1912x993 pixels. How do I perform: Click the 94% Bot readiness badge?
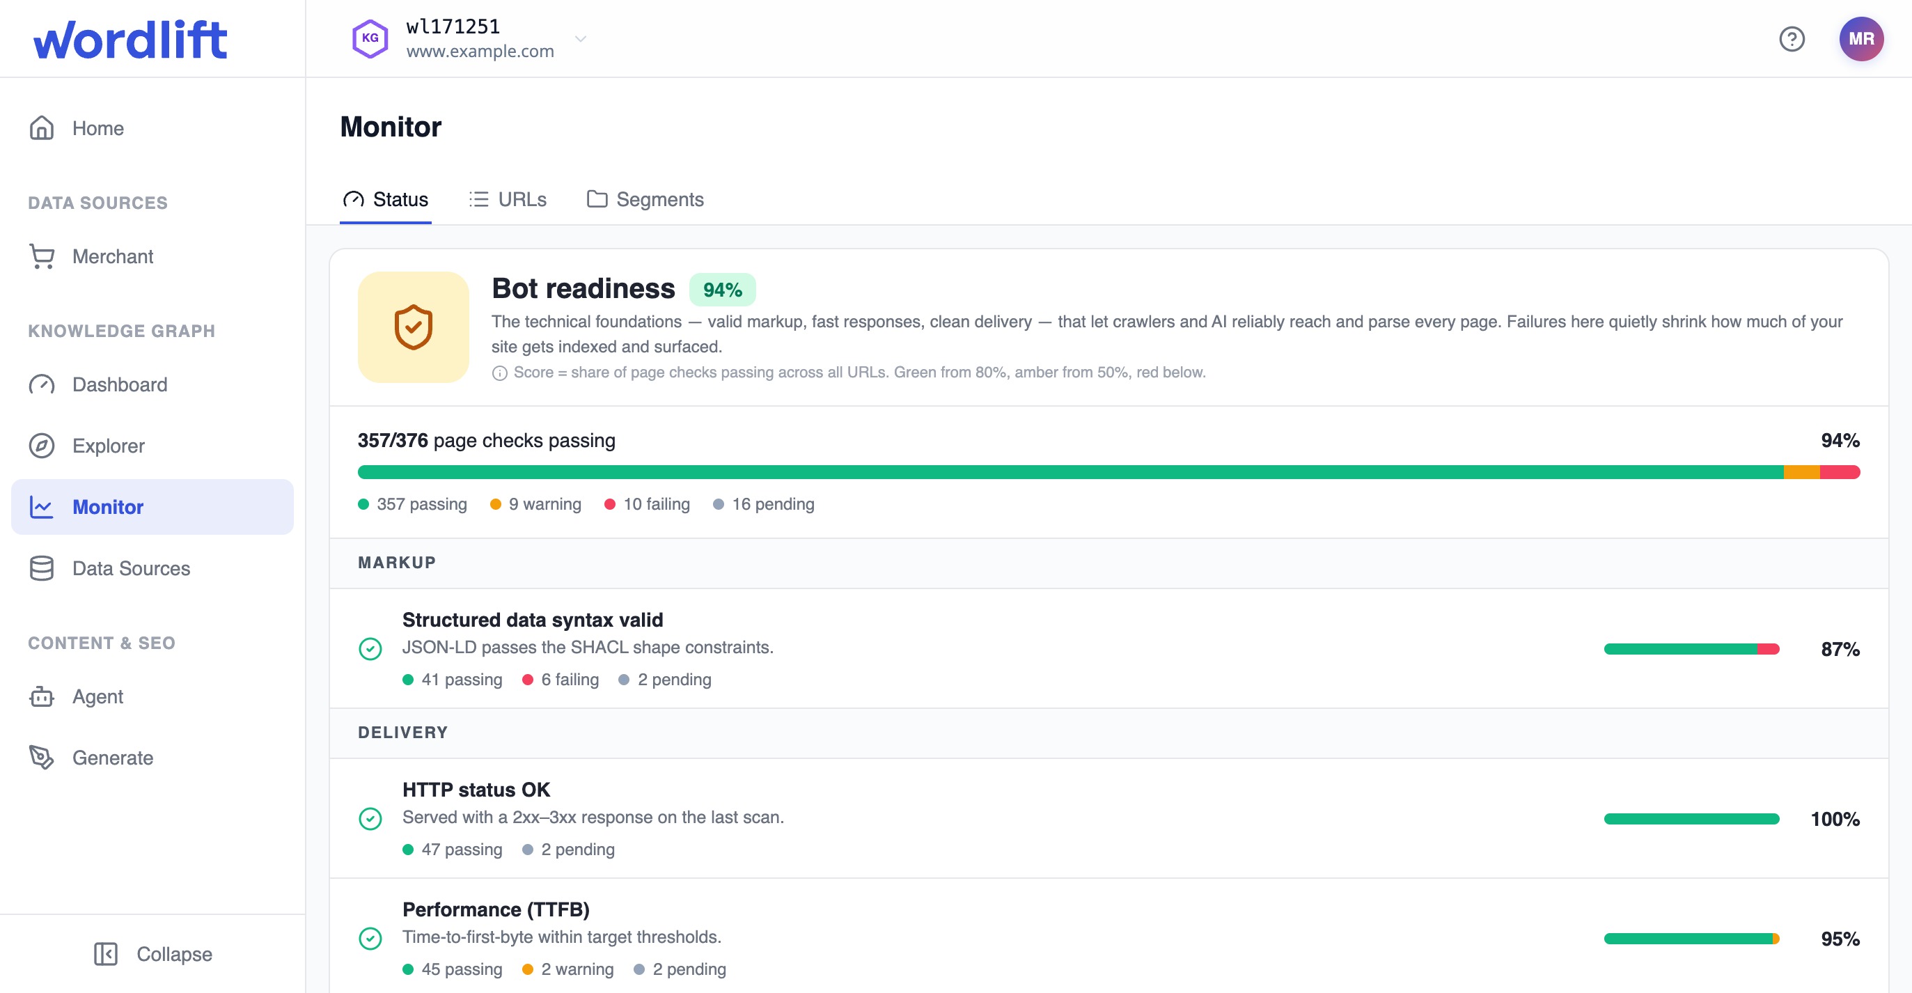point(722,290)
